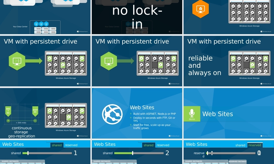Click green VM monitor icon in leftmost persistent drive slide
274x164 pixels.
tap(17, 61)
